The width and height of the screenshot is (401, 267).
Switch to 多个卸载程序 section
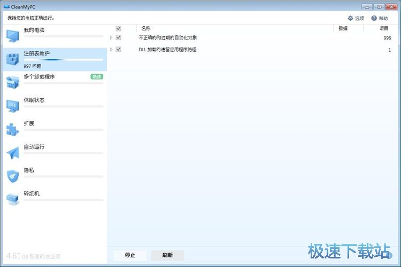pos(55,83)
